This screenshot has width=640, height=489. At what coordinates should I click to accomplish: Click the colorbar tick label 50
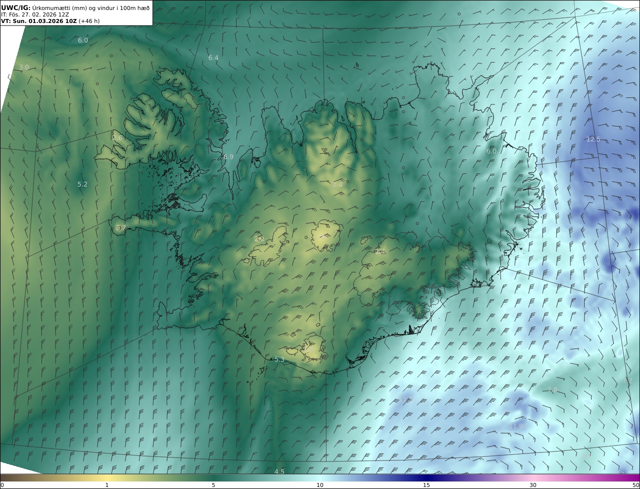636,485
